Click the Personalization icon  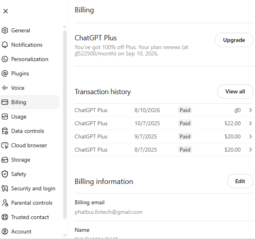pyautogui.click(x=5, y=59)
